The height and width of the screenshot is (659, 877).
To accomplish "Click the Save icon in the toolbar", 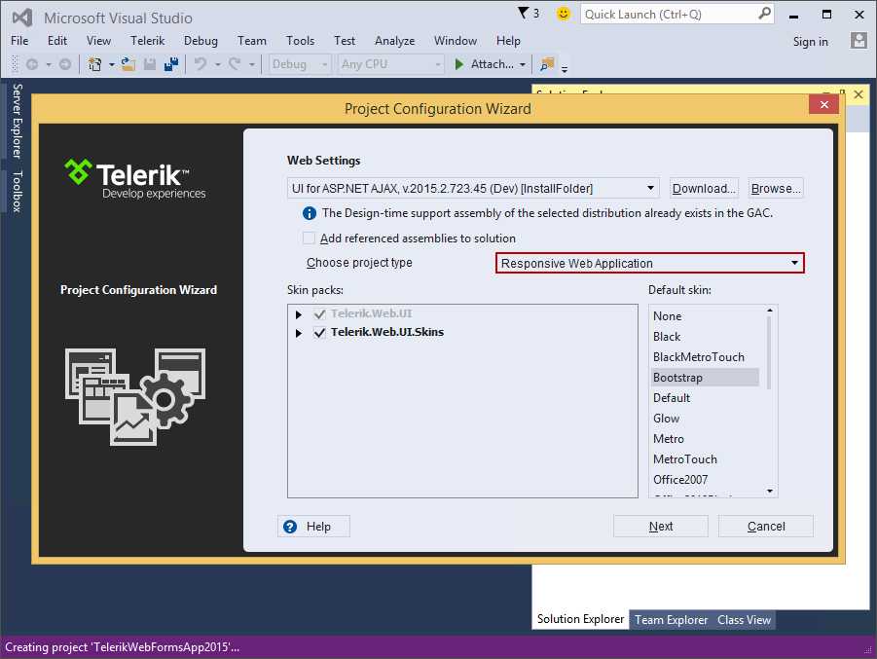I will [x=149, y=63].
